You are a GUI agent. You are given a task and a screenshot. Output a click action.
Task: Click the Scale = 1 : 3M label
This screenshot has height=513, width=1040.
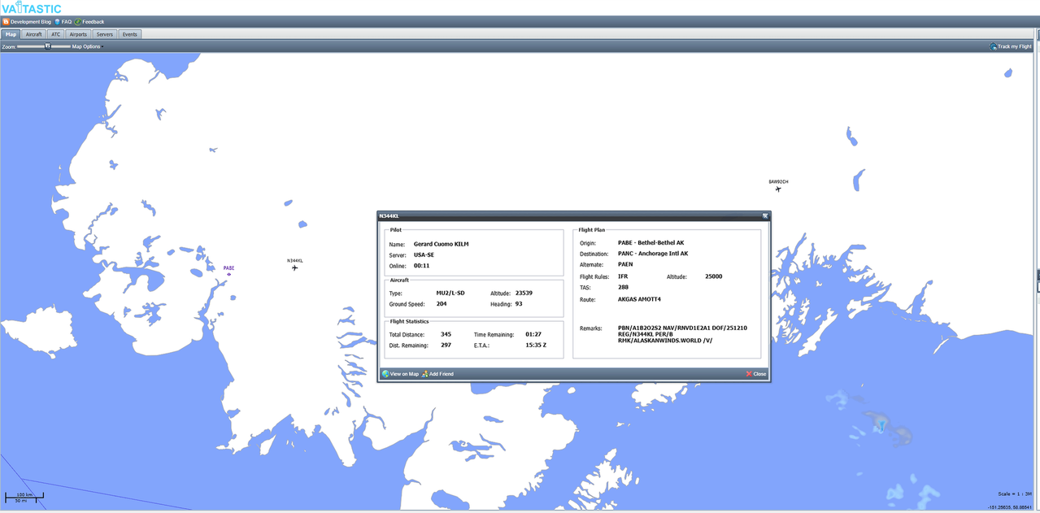tap(1015, 494)
